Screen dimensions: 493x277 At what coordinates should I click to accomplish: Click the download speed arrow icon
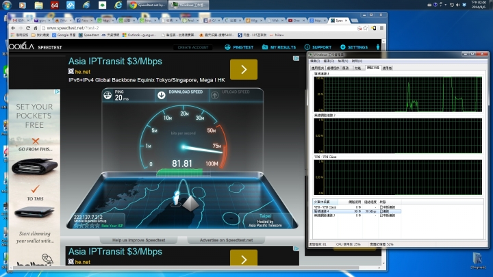tap(162, 95)
